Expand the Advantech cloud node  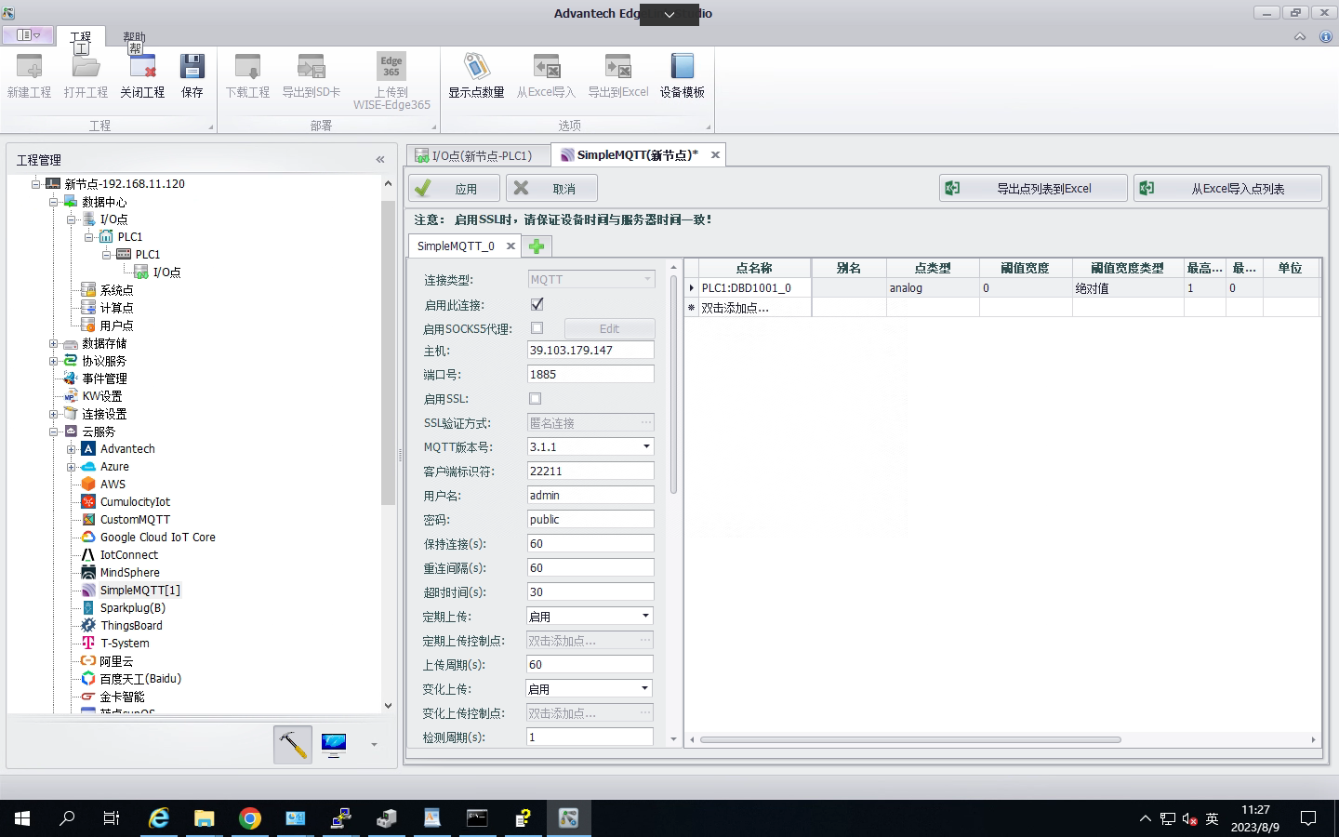click(x=71, y=448)
